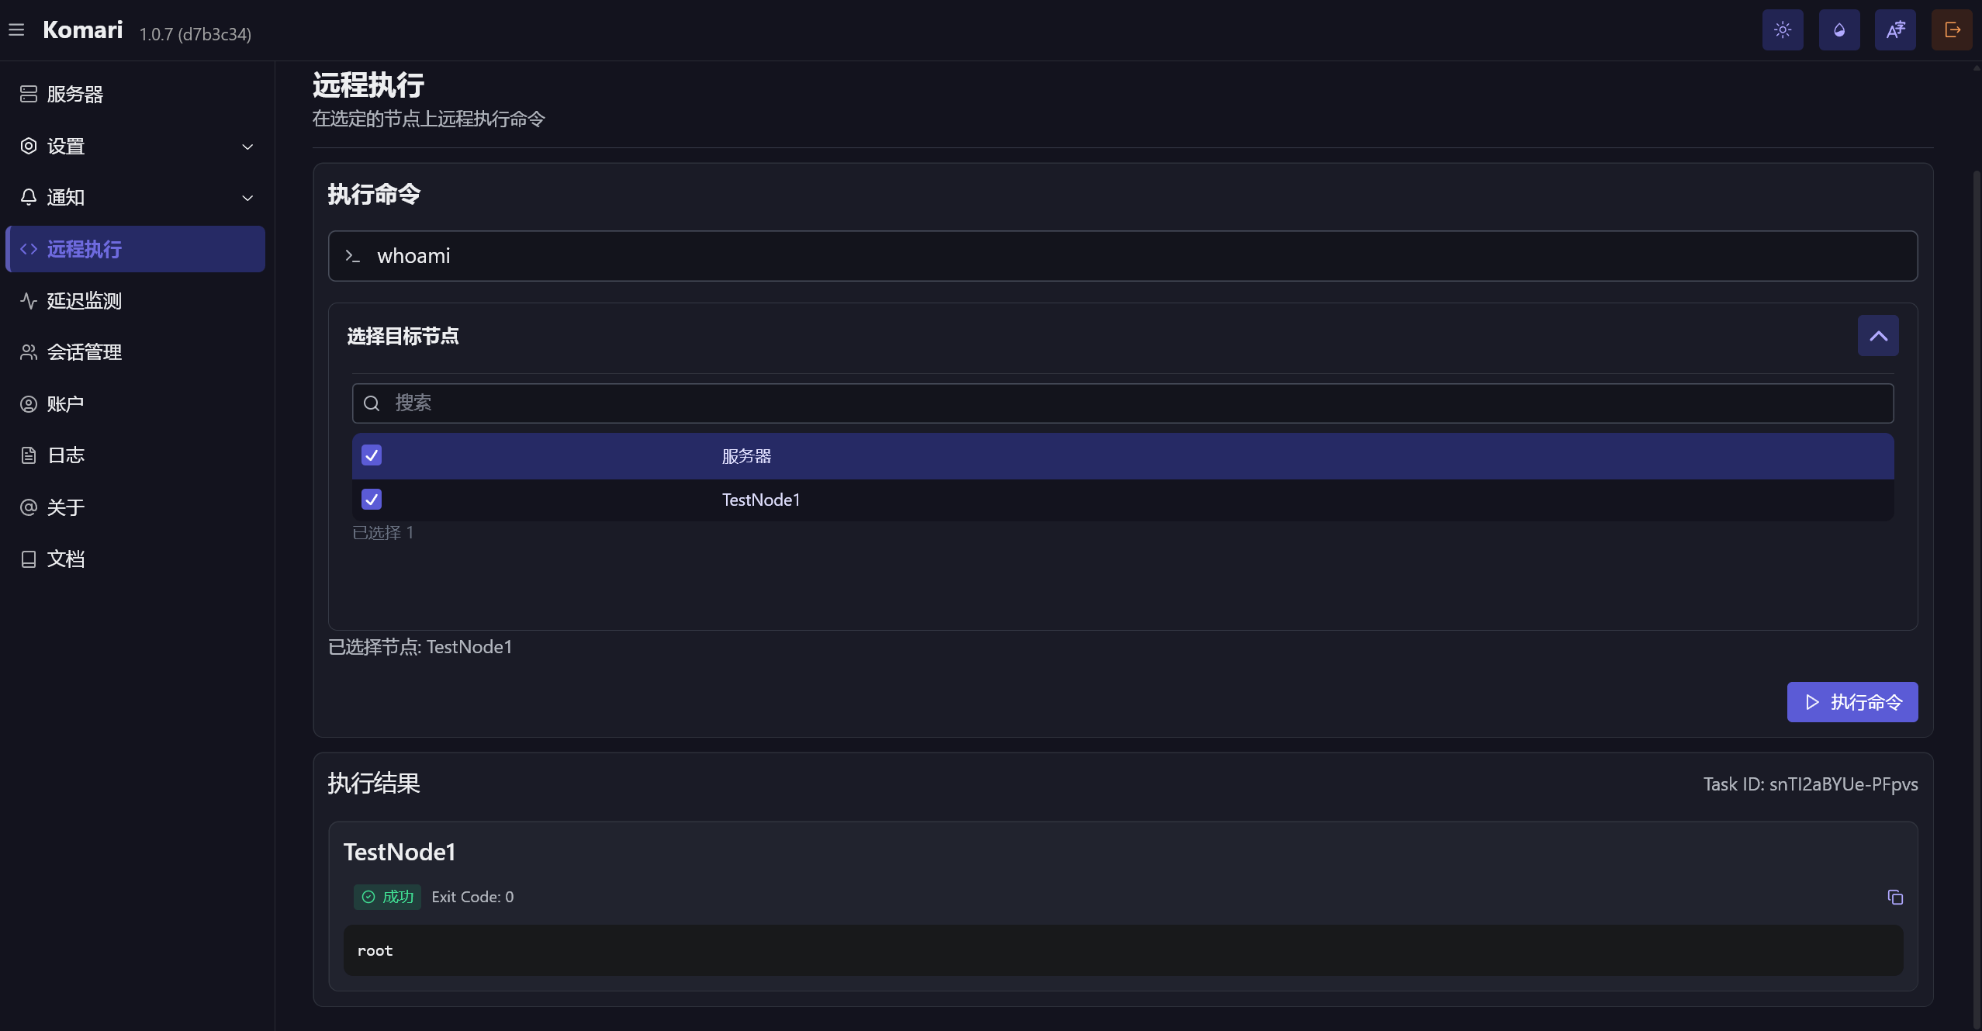Toggle the hamburger sidebar menu icon

click(x=16, y=30)
